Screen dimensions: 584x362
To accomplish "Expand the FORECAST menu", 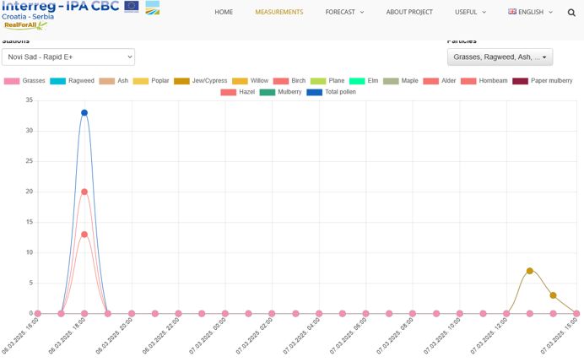I will click(344, 12).
